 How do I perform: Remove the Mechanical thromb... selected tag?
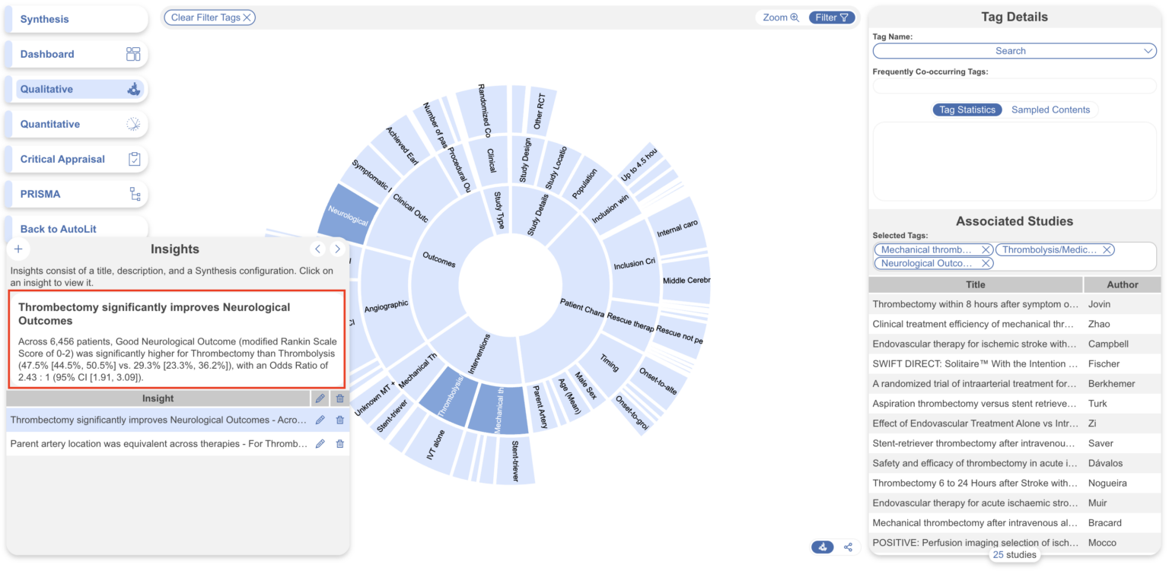(x=986, y=249)
